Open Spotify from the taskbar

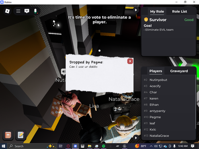click(x=103, y=146)
